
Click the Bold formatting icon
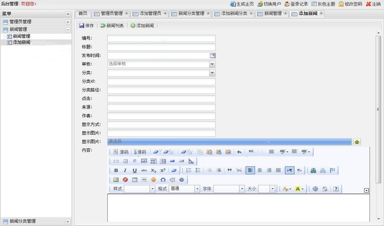tap(116, 170)
